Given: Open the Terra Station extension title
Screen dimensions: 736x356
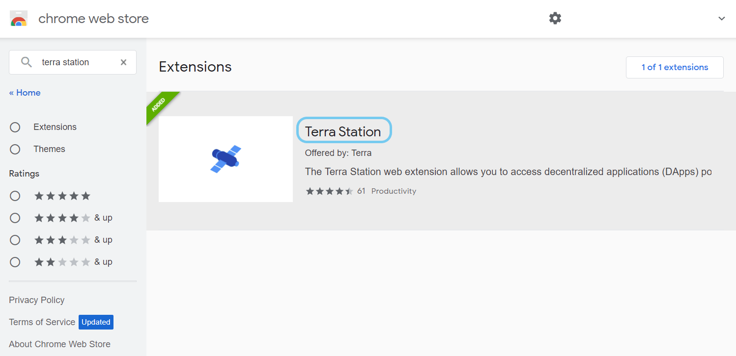Looking at the screenshot, I should click(343, 131).
